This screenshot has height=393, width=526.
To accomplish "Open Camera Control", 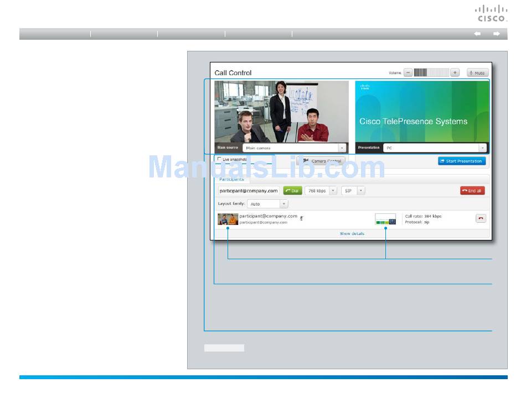I will coord(321,161).
